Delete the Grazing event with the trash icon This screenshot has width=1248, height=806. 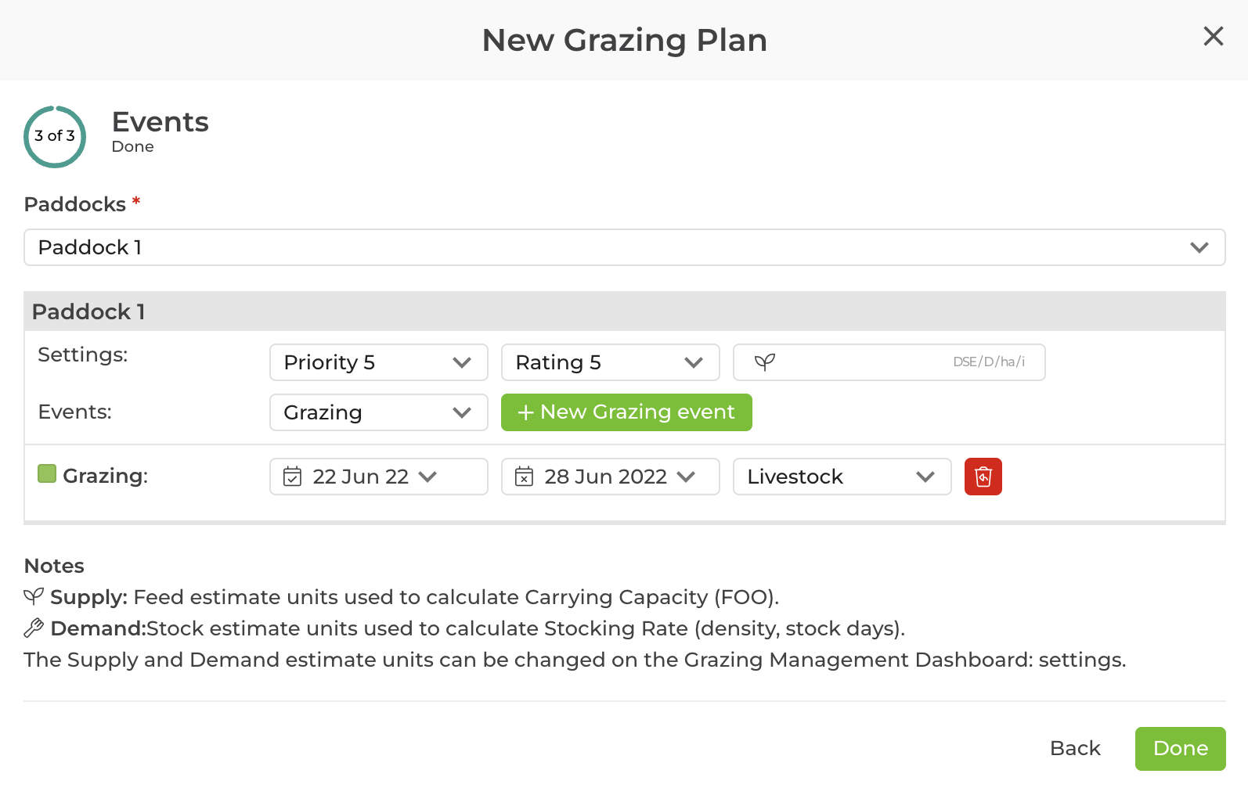pos(983,476)
